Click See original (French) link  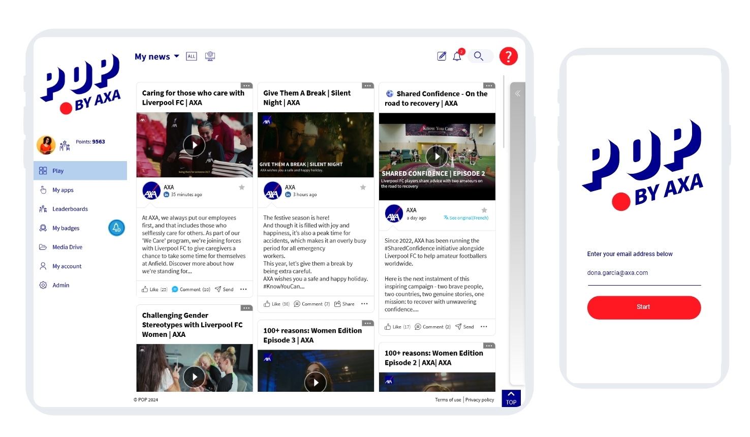(x=466, y=218)
